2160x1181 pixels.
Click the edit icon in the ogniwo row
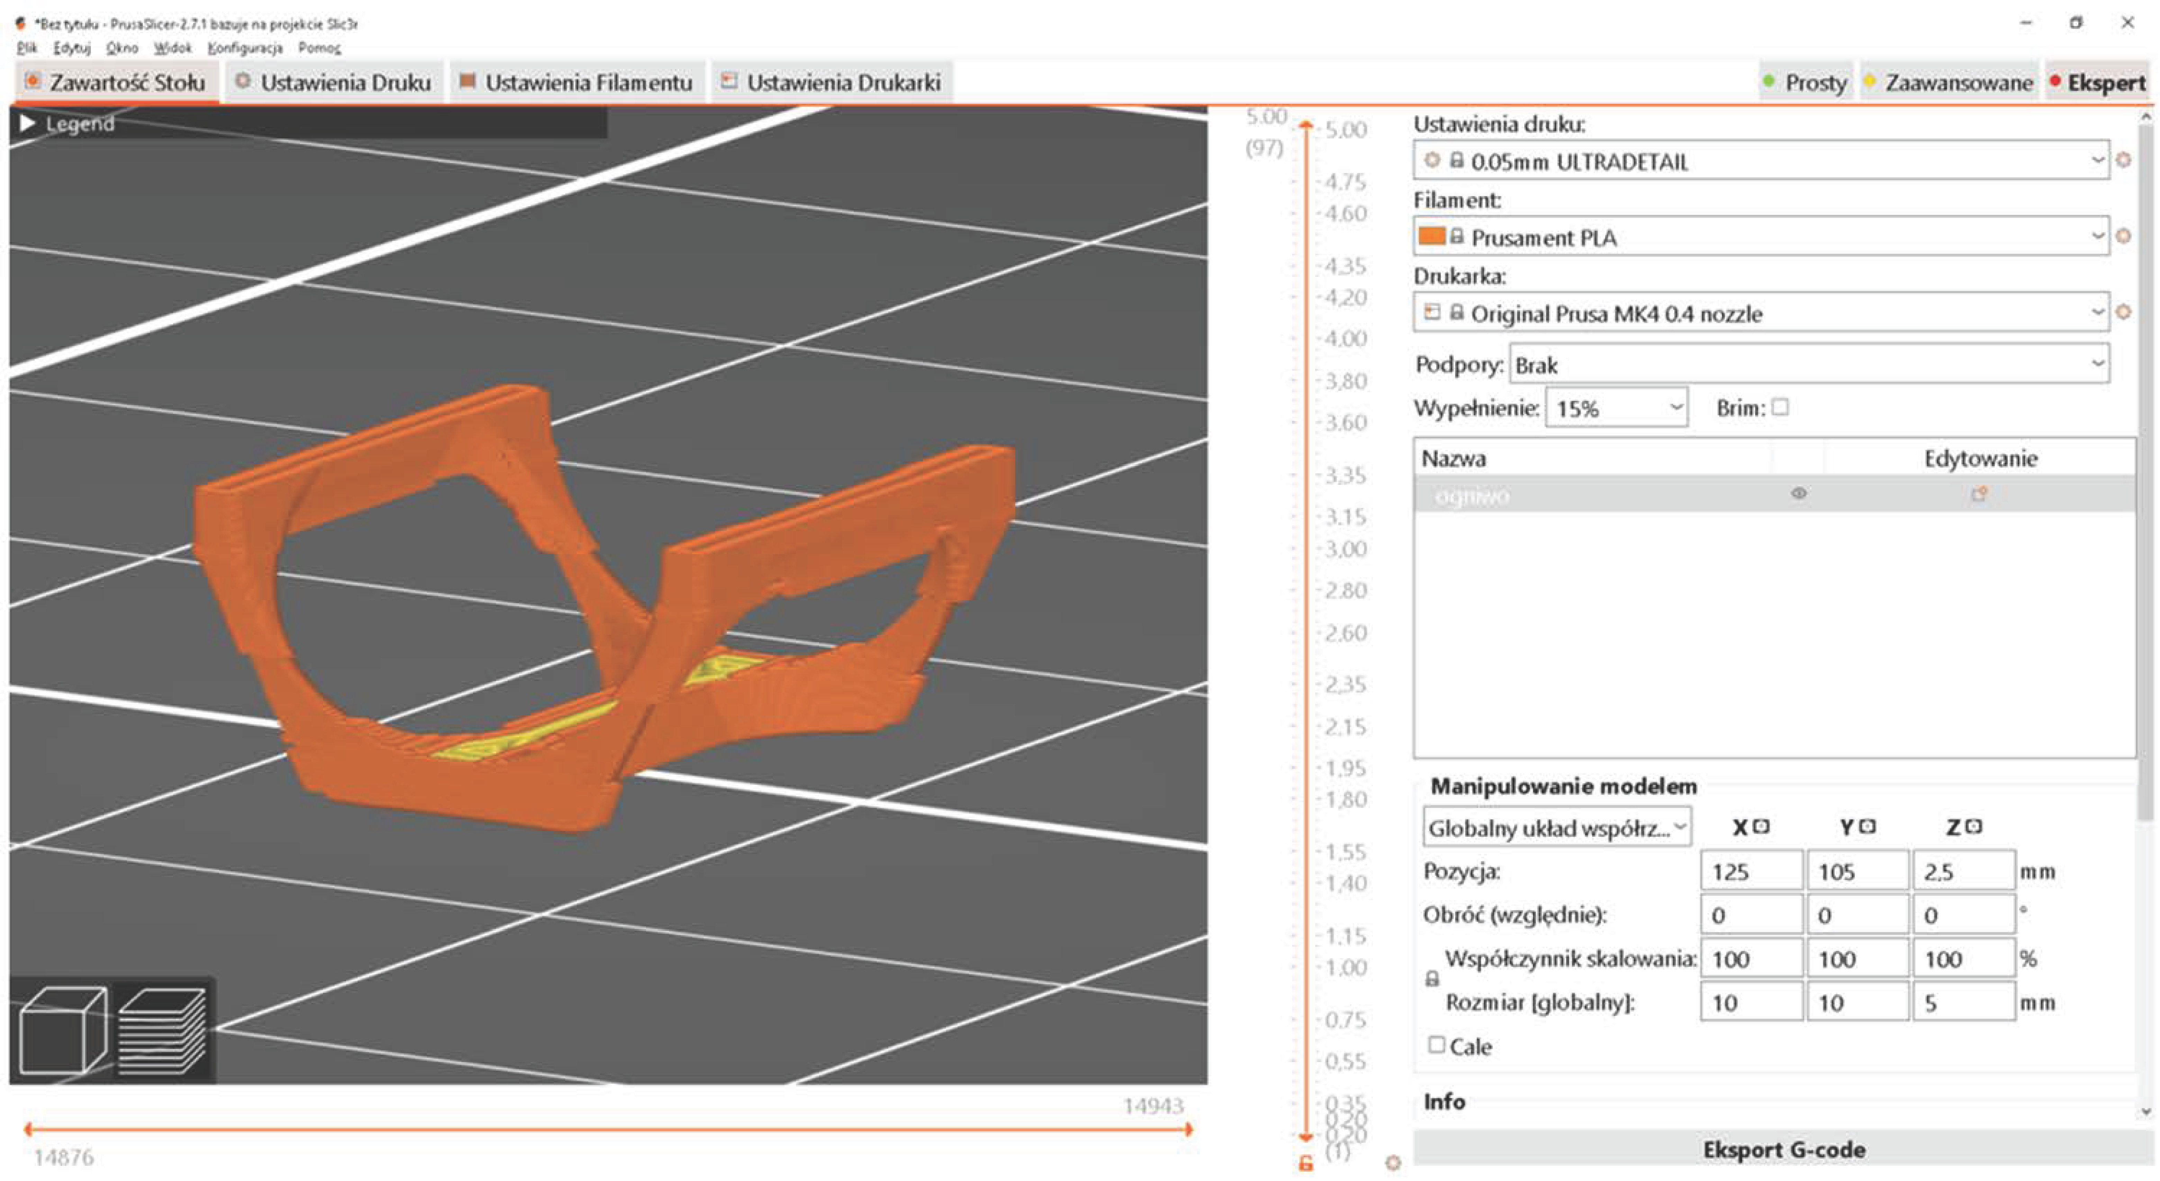pos(1979,494)
